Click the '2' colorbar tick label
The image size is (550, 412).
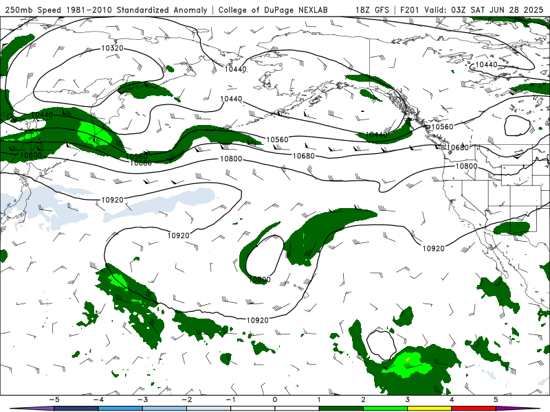coord(364,400)
